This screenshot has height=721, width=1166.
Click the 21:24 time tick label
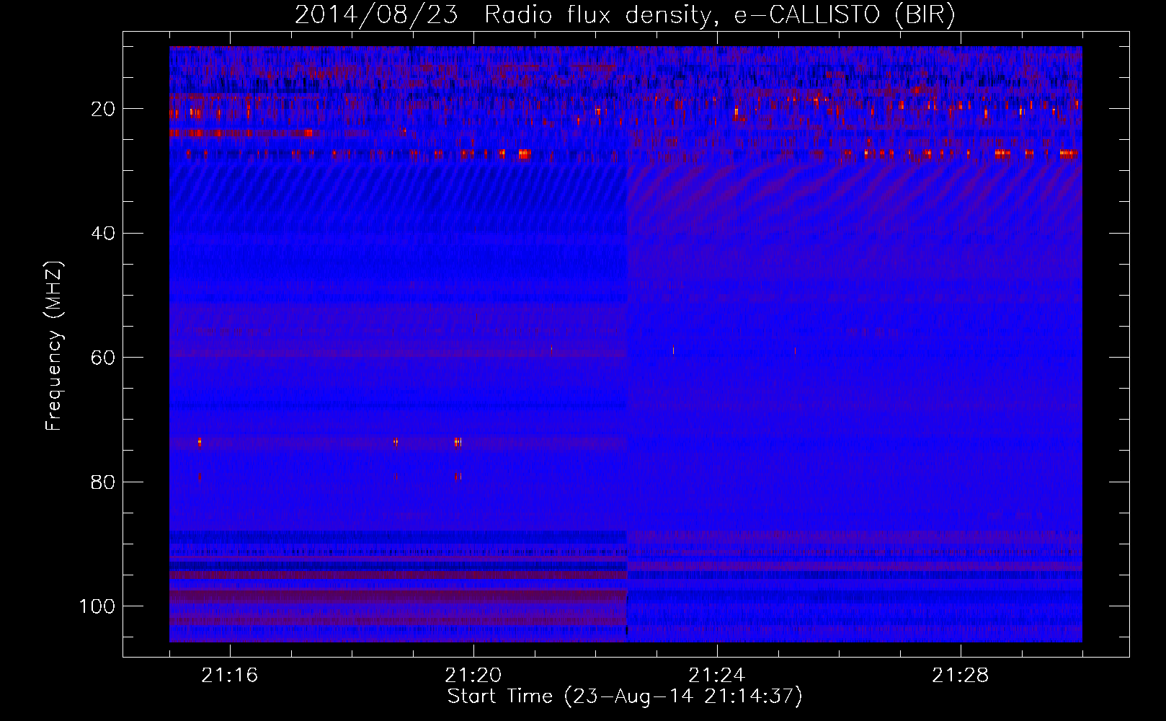point(717,676)
